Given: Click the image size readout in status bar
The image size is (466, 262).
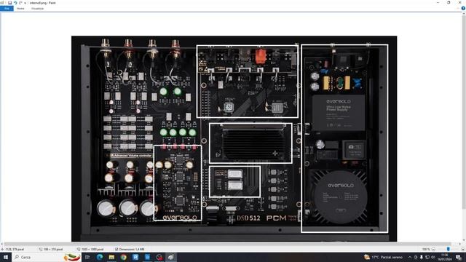Looking at the screenshot, I should click(90, 250).
